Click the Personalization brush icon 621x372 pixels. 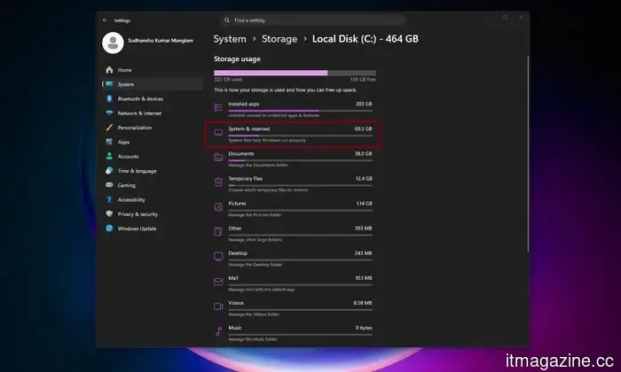(109, 128)
